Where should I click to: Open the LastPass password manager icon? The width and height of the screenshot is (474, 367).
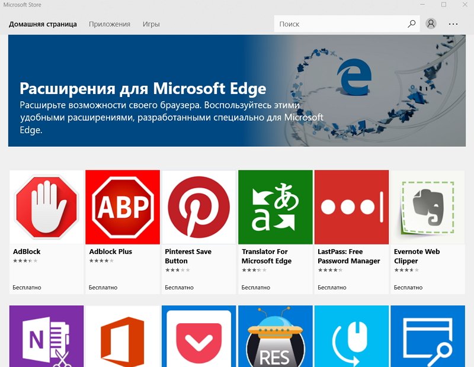click(351, 207)
